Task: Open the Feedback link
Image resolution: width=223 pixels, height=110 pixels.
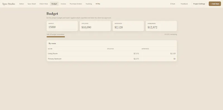Action: click(x=184, y=4)
